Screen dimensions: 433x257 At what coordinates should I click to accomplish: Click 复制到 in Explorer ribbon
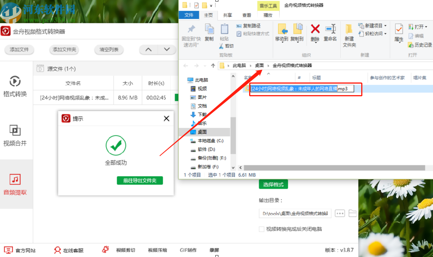tap(297, 33)
